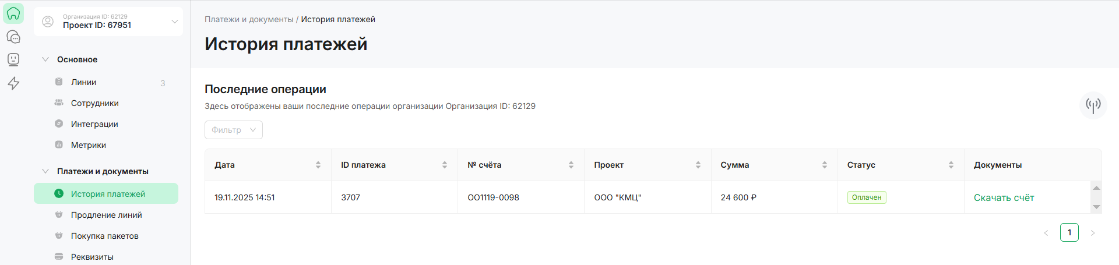The image size is (1119, 265).
Task: Collapse the Основное section
Action: click(45, 59)
